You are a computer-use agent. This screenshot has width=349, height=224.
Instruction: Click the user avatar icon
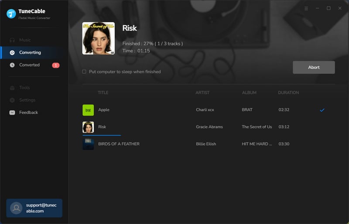16,208
